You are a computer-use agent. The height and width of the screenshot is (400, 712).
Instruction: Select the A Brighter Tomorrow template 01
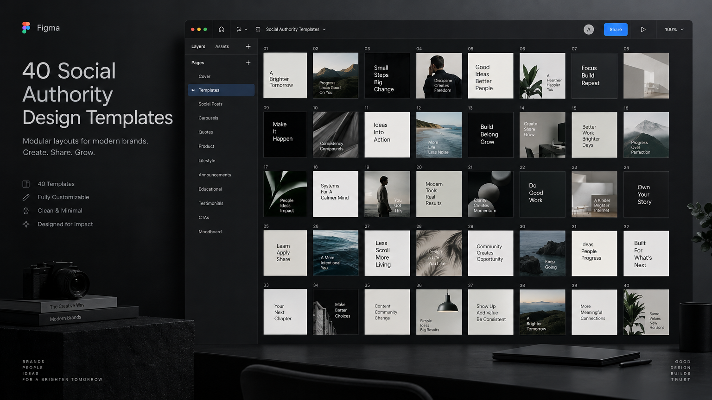[x=285, y=75]
